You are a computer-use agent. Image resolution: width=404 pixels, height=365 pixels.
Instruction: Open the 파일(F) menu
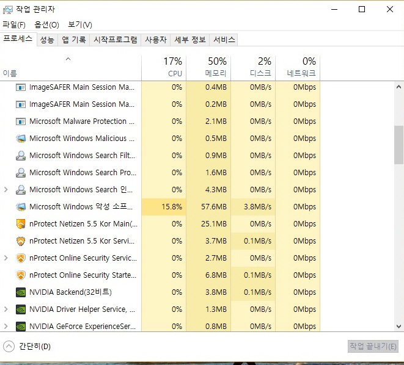point(14,24)
